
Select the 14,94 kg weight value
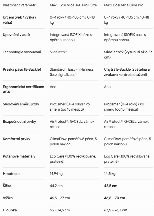pos(56,173)
